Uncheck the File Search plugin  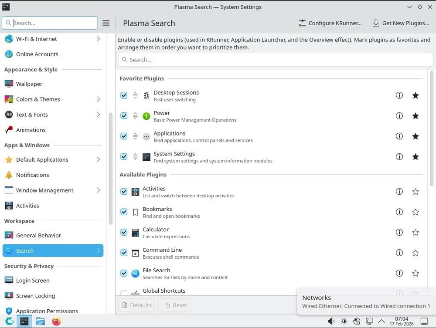(x=124, y=273)
